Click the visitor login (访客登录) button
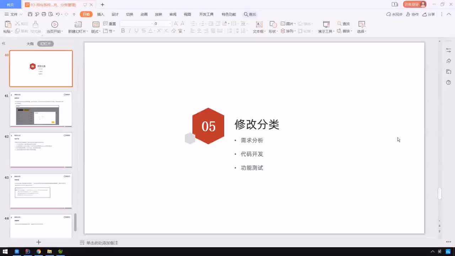 coord(414,4)
